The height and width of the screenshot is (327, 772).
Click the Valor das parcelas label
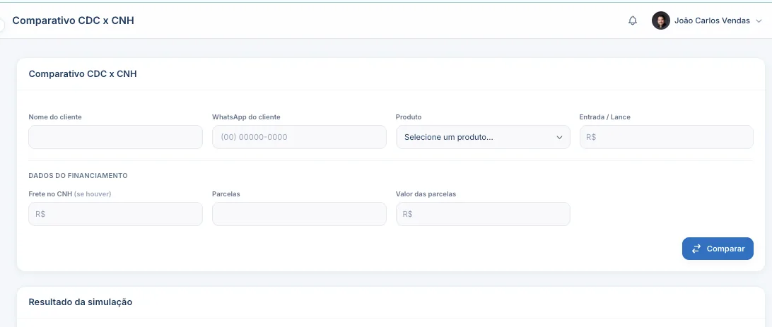click(x=426, y=194)
